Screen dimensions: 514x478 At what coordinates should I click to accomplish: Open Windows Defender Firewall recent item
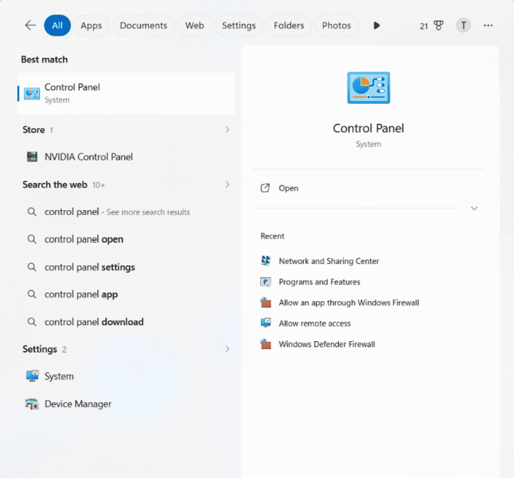point(327,344)
